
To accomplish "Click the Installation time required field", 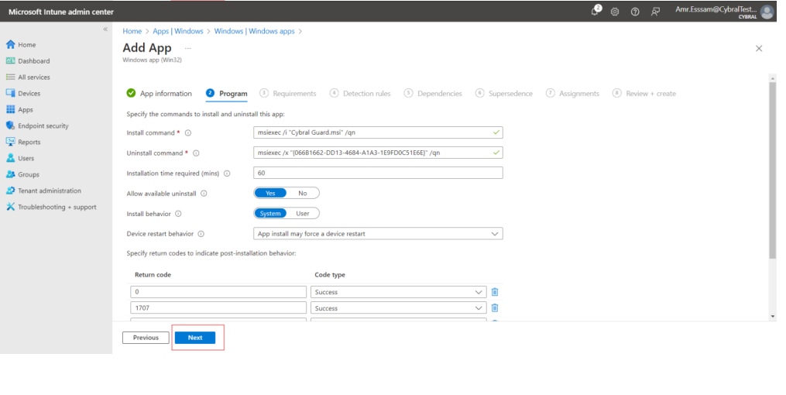I will pos(378,173).
